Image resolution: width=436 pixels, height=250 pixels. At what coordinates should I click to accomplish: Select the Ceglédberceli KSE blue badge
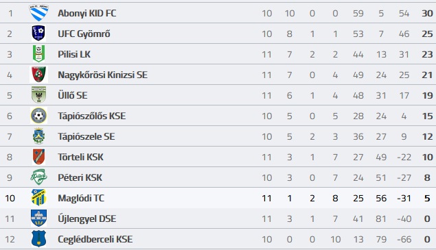[x=38, y=238]
